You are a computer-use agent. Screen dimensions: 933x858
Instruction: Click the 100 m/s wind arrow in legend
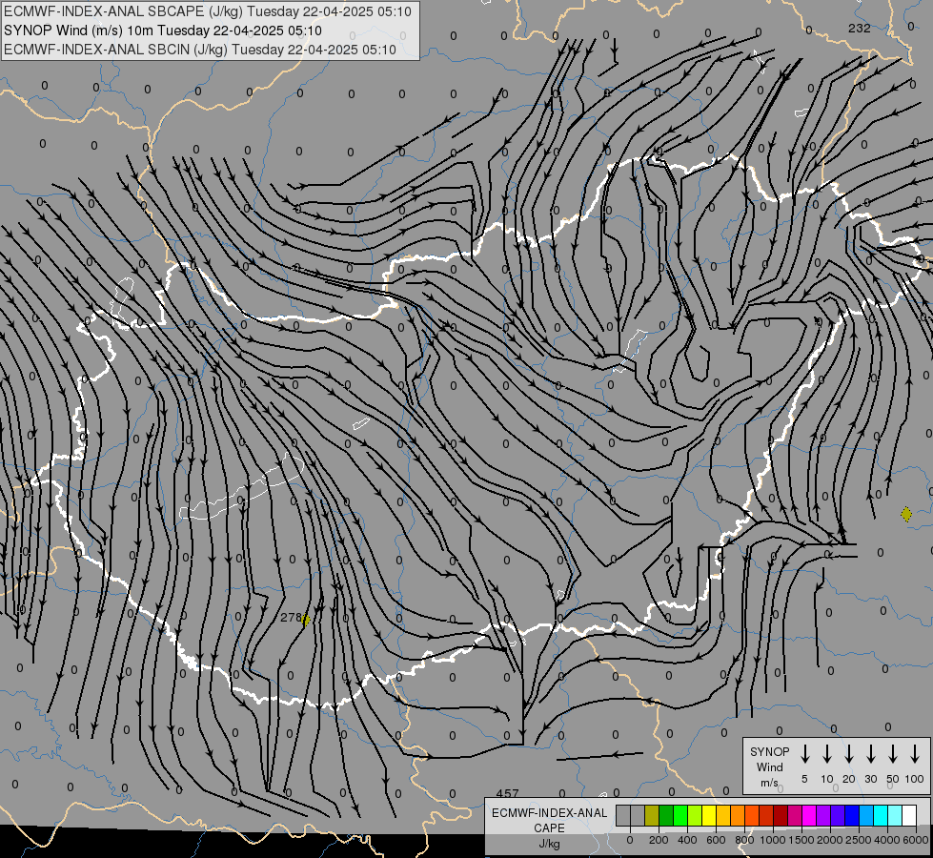pyautogui.click(x=915, y=754)
